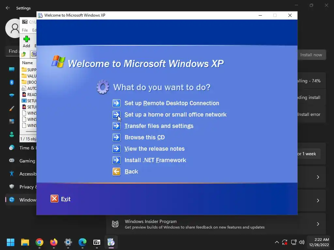Click the clock showing 2:22 AM
Viewport: 334px width, 250px height.
click(319, 242)
